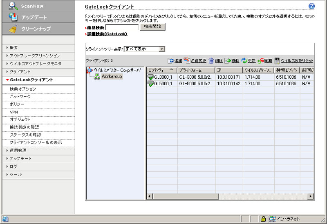Click the アップデート globe icon
The width and height of the screenshot is (327, 224).
point(13,17)
